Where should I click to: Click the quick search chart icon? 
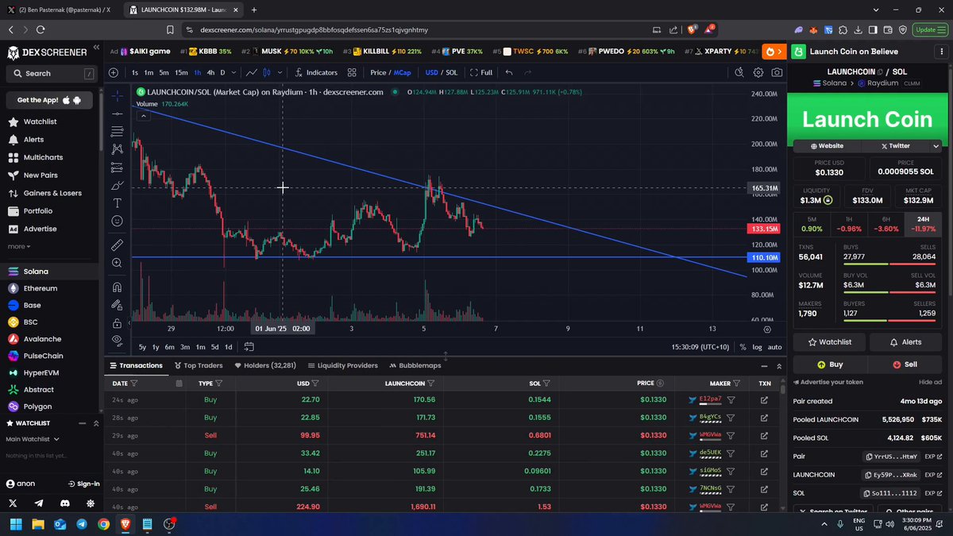[x=739, y=72]
